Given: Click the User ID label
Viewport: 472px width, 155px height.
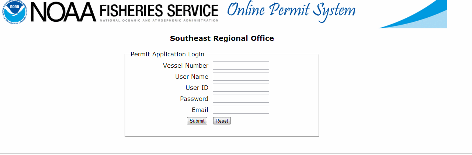Looking at the screenshot, I should (197, 88).
